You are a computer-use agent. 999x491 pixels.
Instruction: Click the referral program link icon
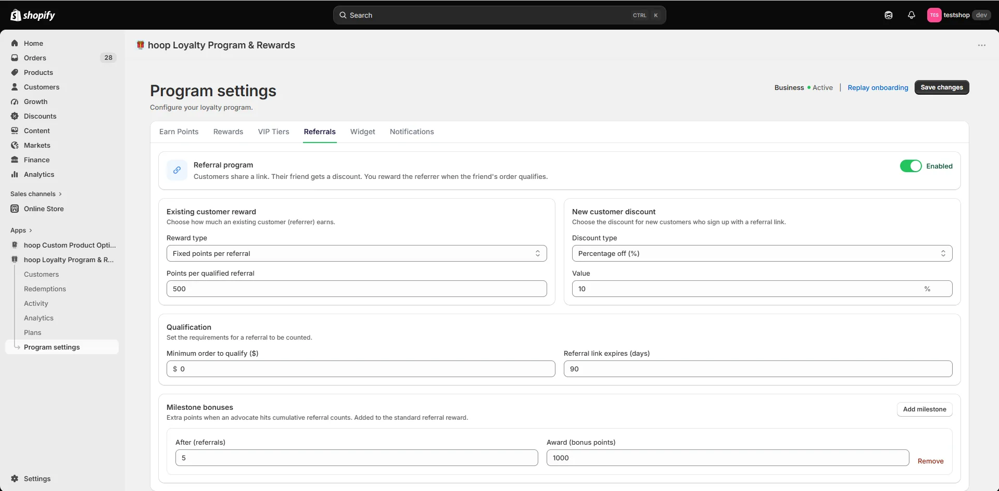pyautogui.click(x=177, y=170)
